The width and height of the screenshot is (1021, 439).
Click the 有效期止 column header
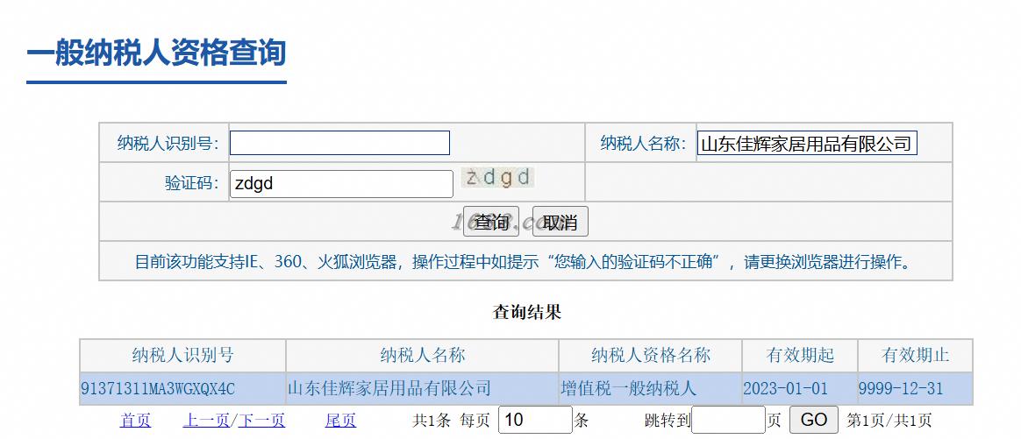(x=915, y=355)
